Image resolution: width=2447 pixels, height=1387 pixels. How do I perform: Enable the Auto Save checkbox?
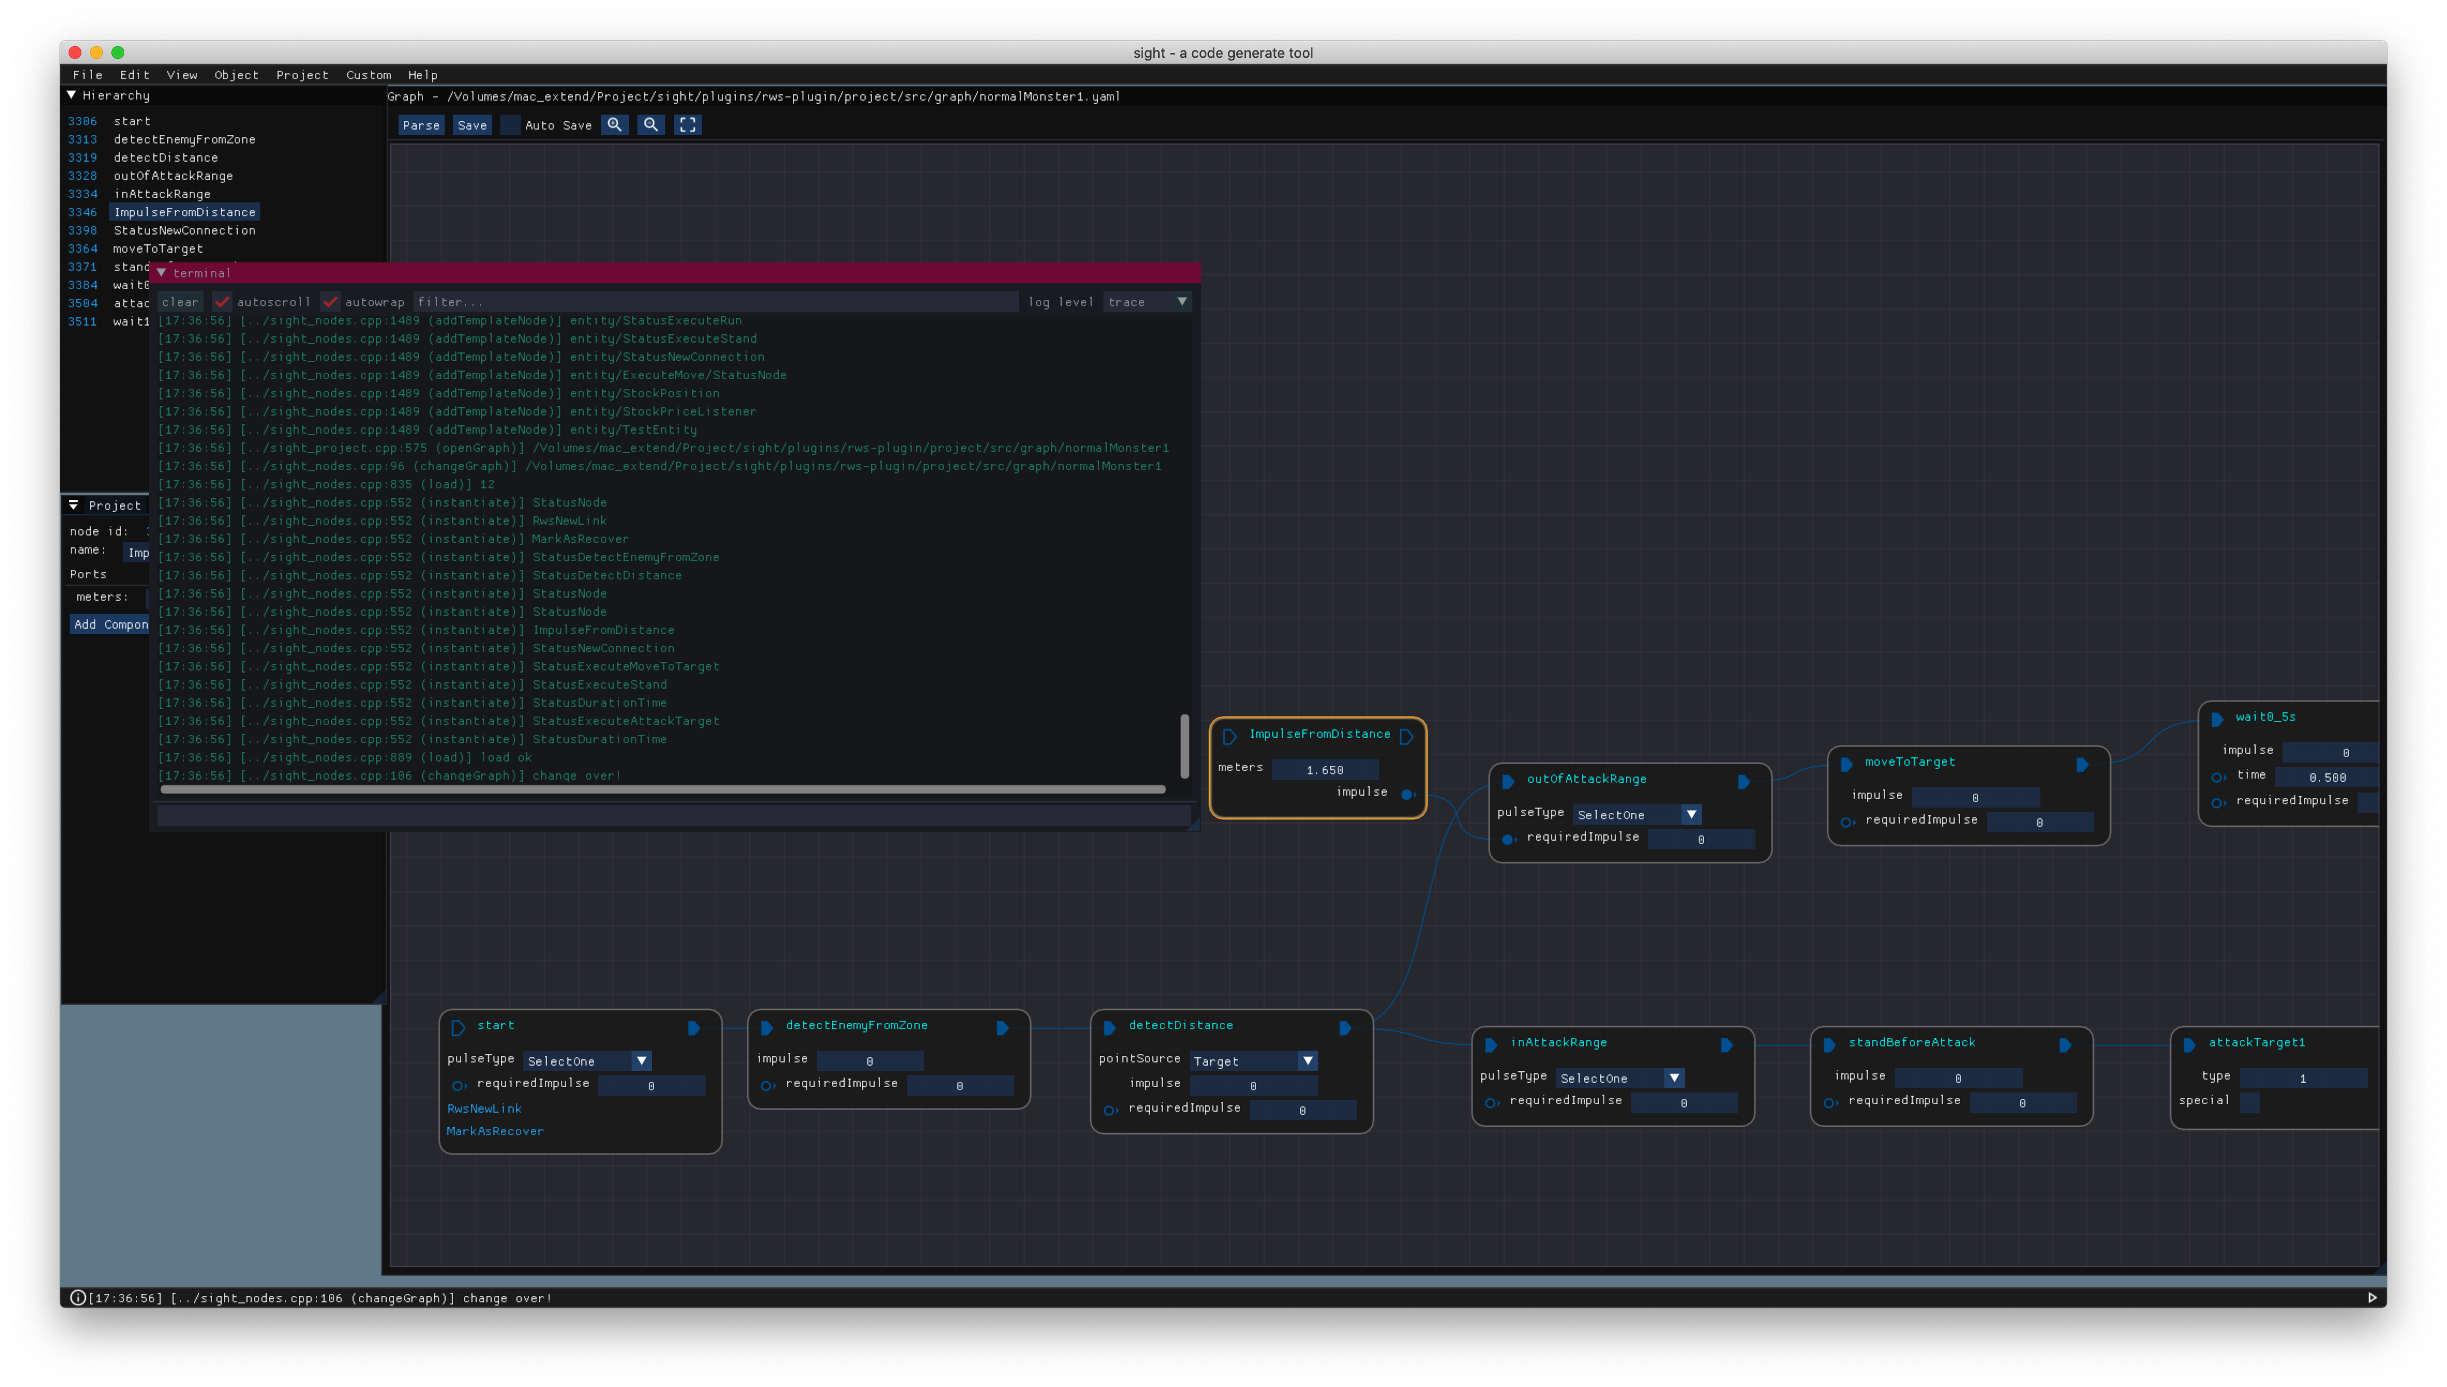(511, 125)
